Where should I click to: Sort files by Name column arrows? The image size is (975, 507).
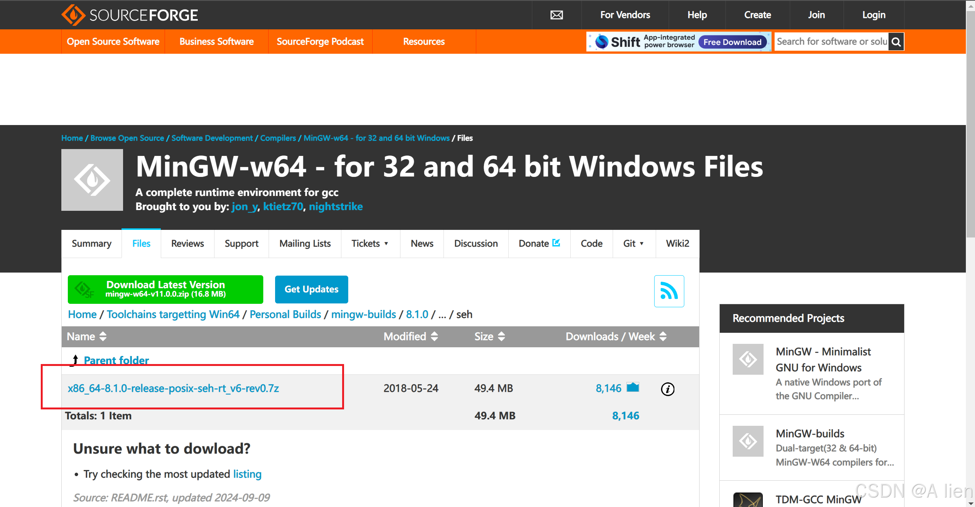click(103, 336)
